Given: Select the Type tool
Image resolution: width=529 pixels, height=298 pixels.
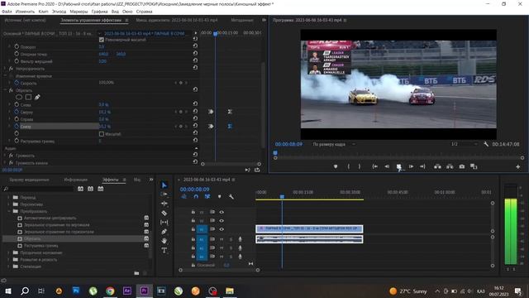Looking at the screenshot, I should coord(164,250).
